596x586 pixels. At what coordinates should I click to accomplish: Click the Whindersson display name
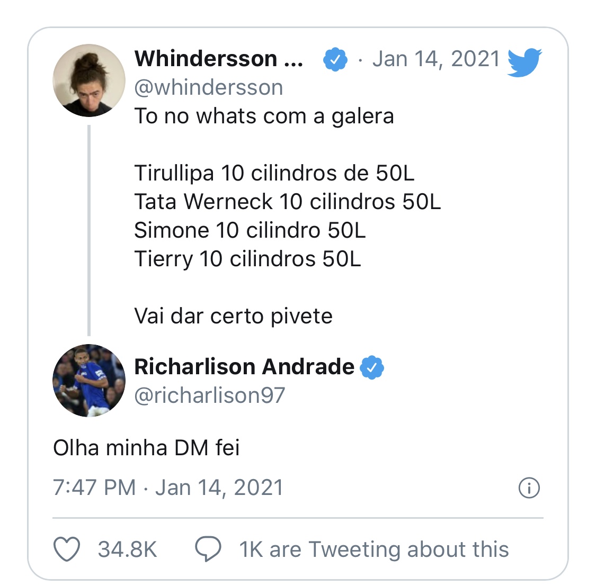click(x=219, y=59)
